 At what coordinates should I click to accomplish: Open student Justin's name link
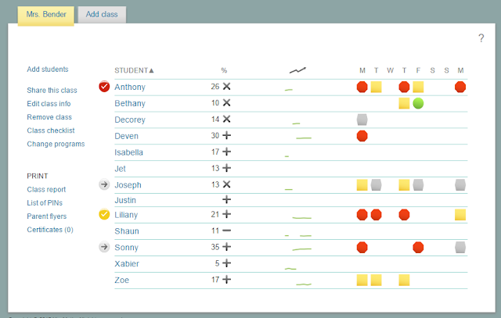(125, 200)
